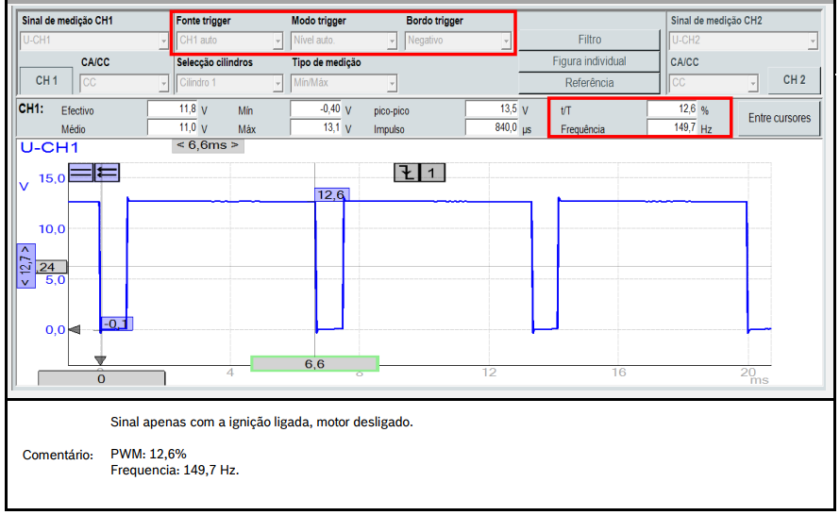Image resolution: width=840 pixels, height=515 pixels.
Task: Open the Tipo de medição dropdown
Action: 344,83
